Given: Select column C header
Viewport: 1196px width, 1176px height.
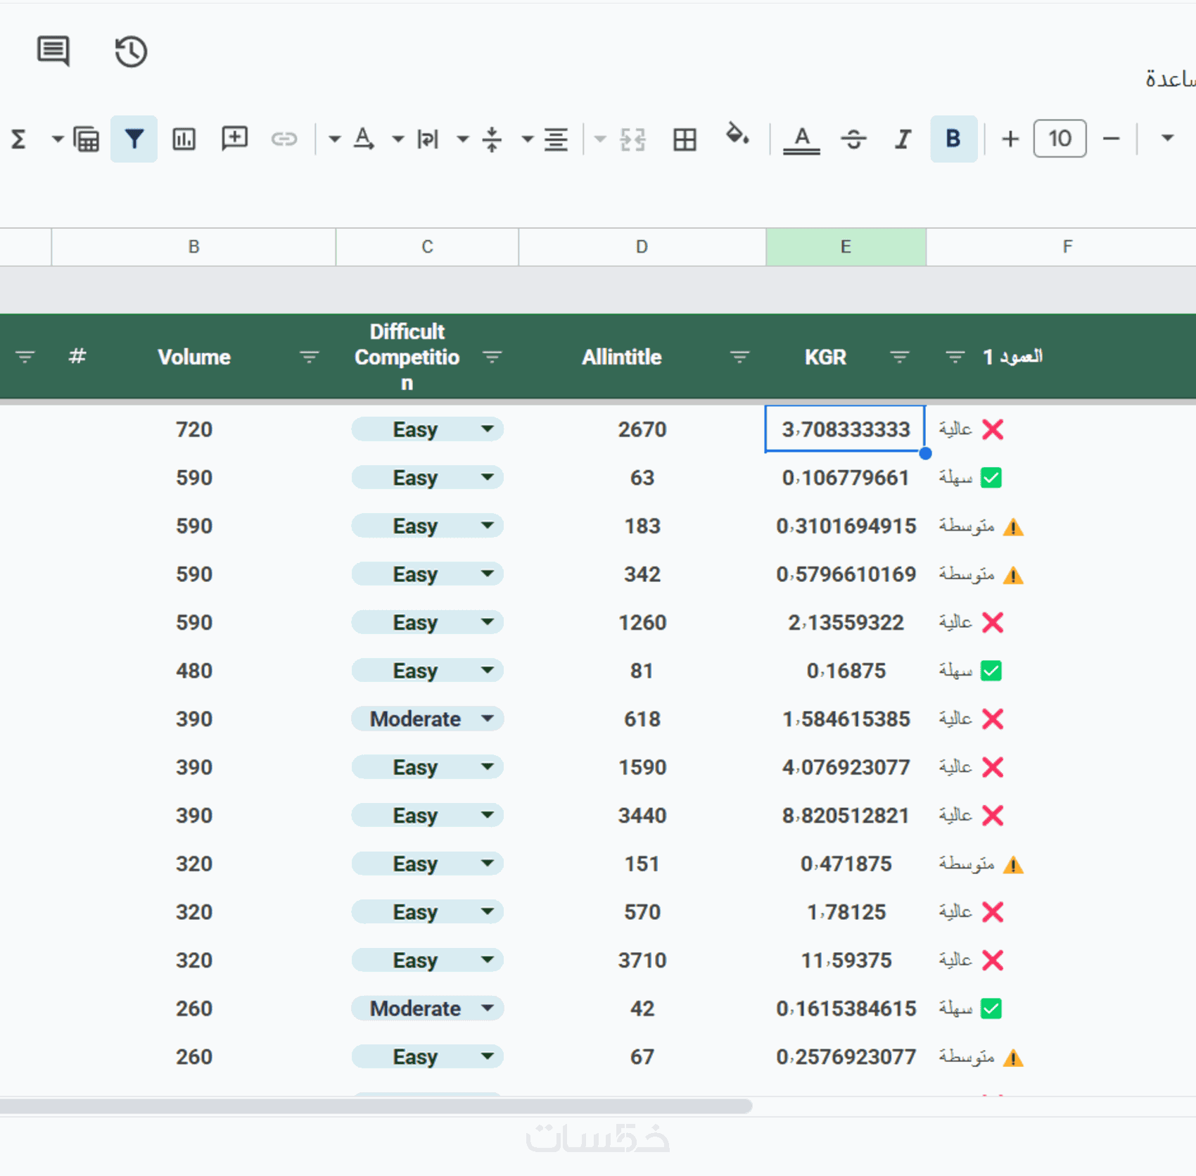Looking at the screenshot, I should (427, 247).
